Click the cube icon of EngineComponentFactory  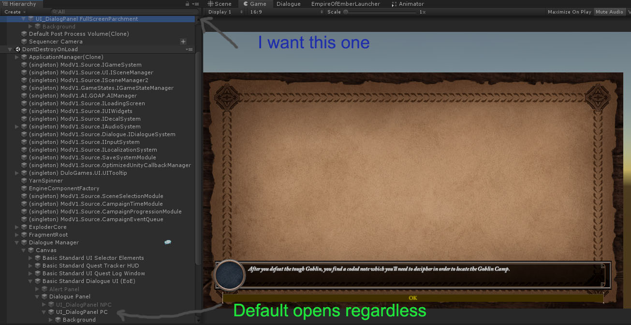coord(24,188)
